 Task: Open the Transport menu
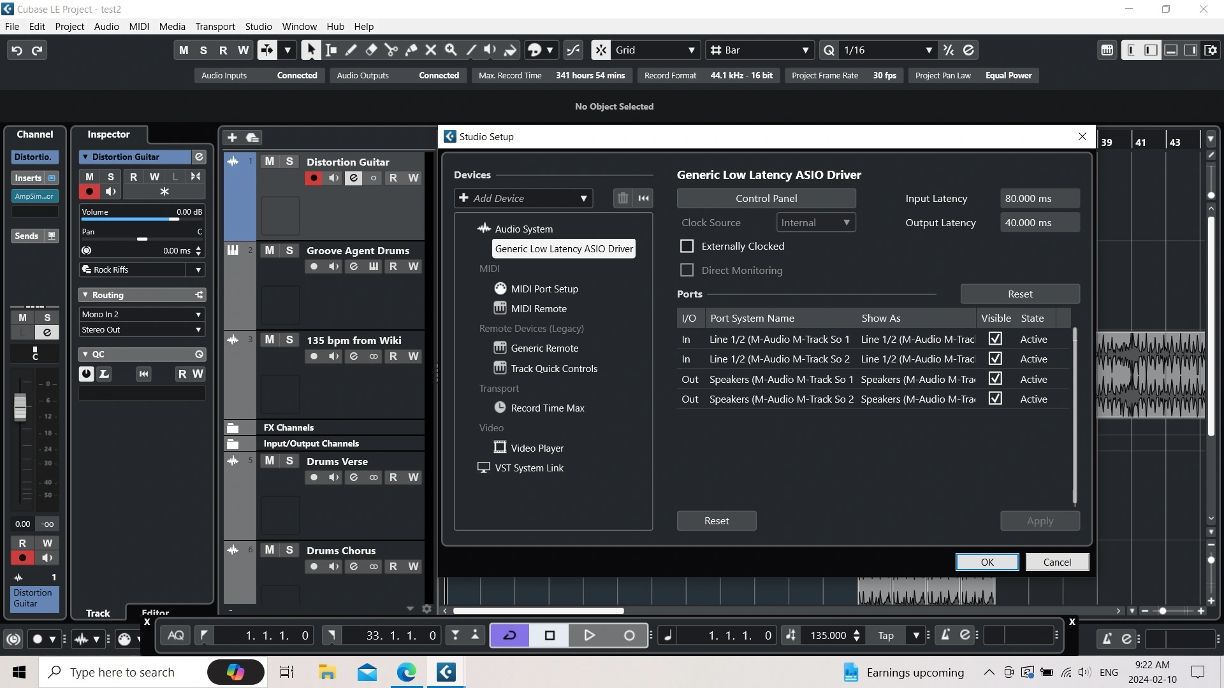pyautogui.click(x=215, y=27)
